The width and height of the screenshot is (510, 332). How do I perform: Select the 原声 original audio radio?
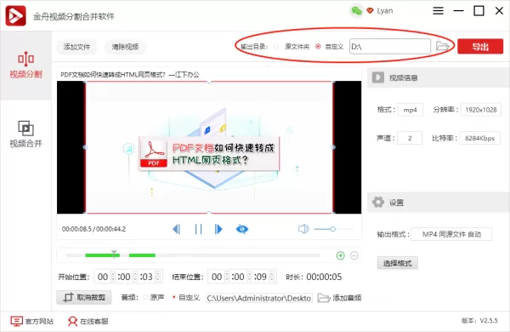(145, 297)
